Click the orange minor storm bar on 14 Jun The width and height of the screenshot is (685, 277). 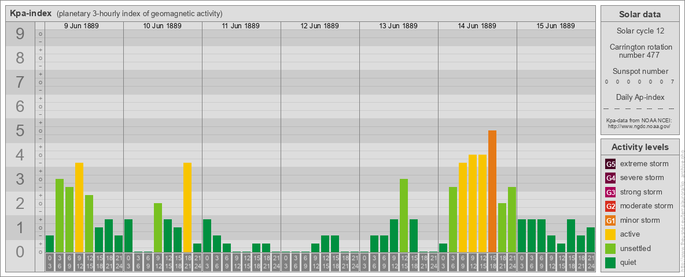(x=492, y=190)
